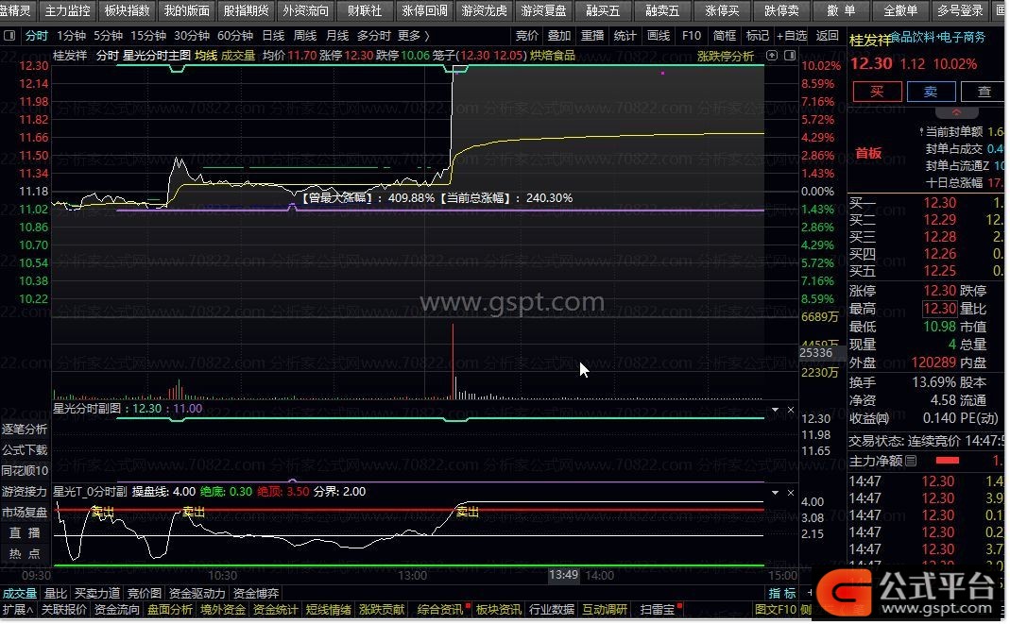1010x624 pixels.
Task: Toggle the 均线 indicator label
Action: [x=206, y=56]
